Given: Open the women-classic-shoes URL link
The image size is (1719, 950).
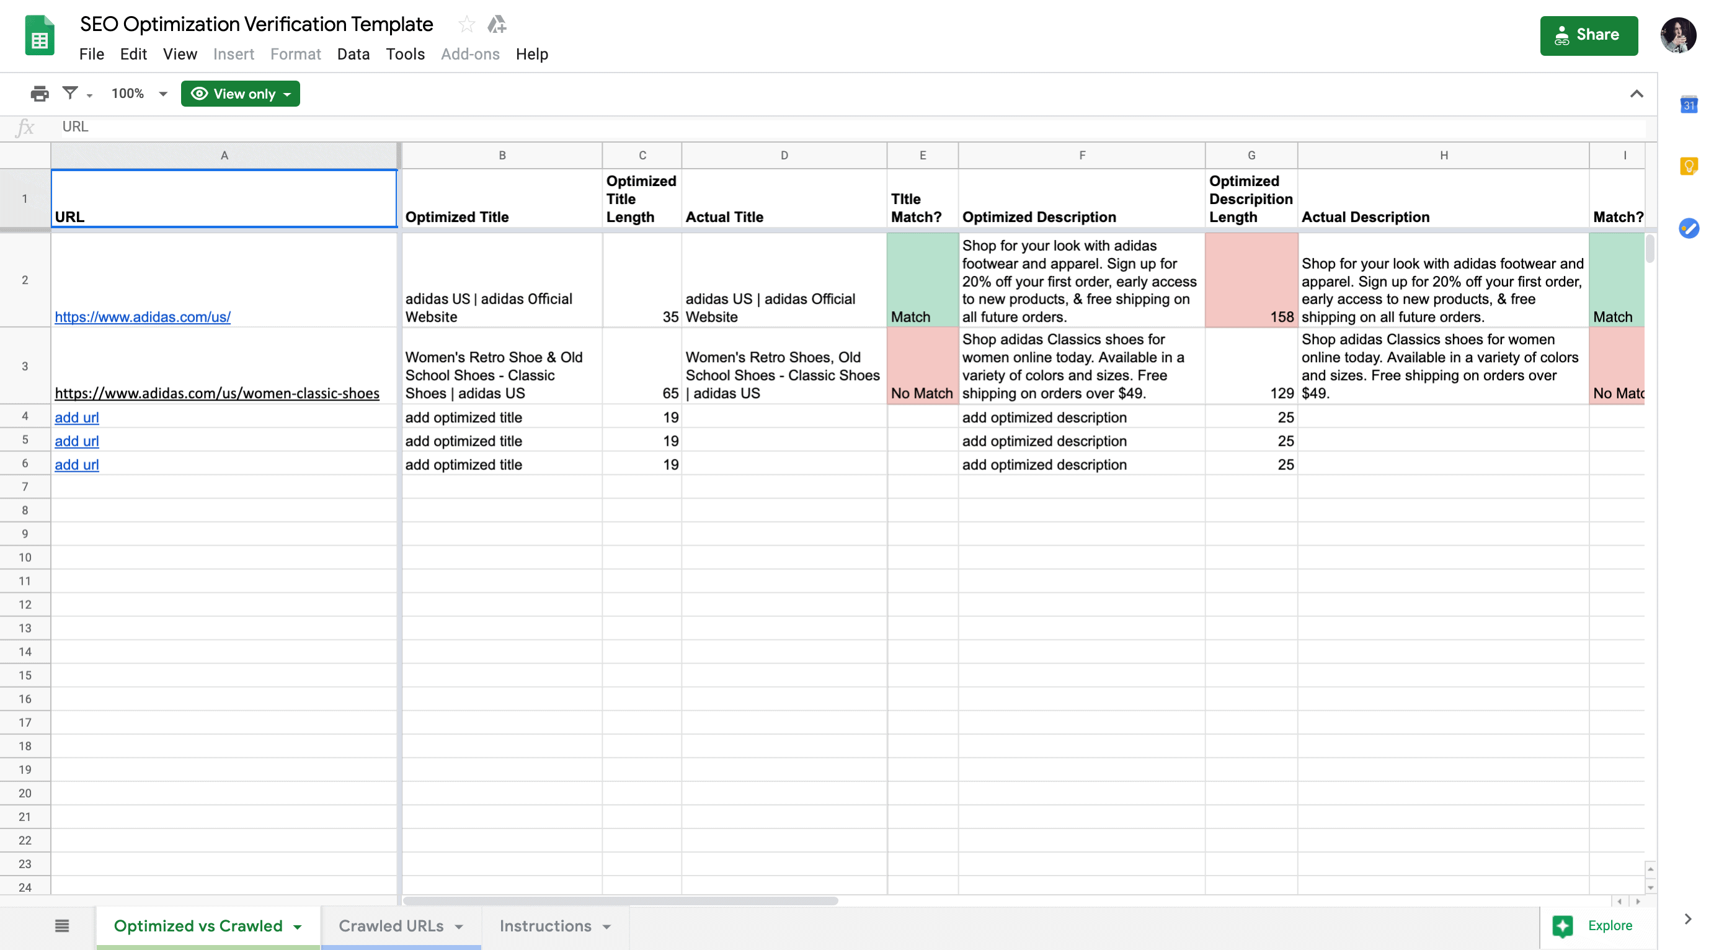Looking at the screenshot, I should (x=217, y=393).
